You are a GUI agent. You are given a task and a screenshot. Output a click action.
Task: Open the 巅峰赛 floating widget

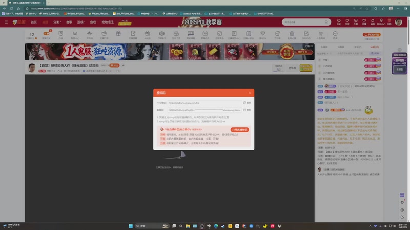tap(399, 63)
